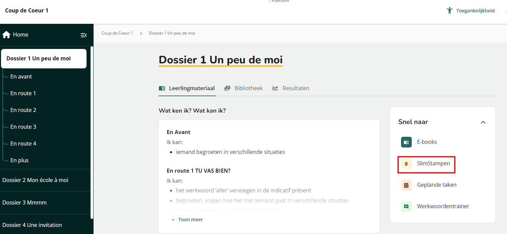Click the sidebar vertical scrollbar
Screen dimensions: 507x234
point(92,132)
